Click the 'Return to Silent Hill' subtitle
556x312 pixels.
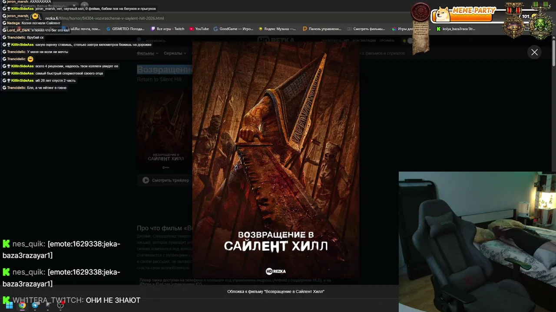pos(159,79)
